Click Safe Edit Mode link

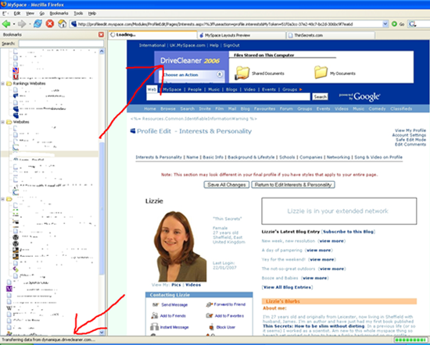(x=410, y=140)
